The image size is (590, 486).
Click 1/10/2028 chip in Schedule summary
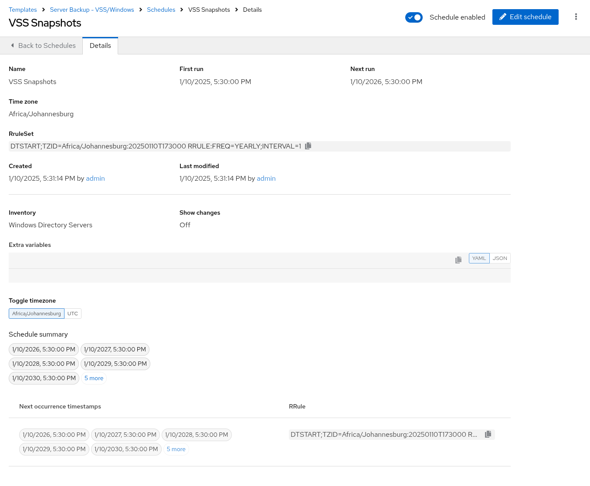[x=44, y=364]
